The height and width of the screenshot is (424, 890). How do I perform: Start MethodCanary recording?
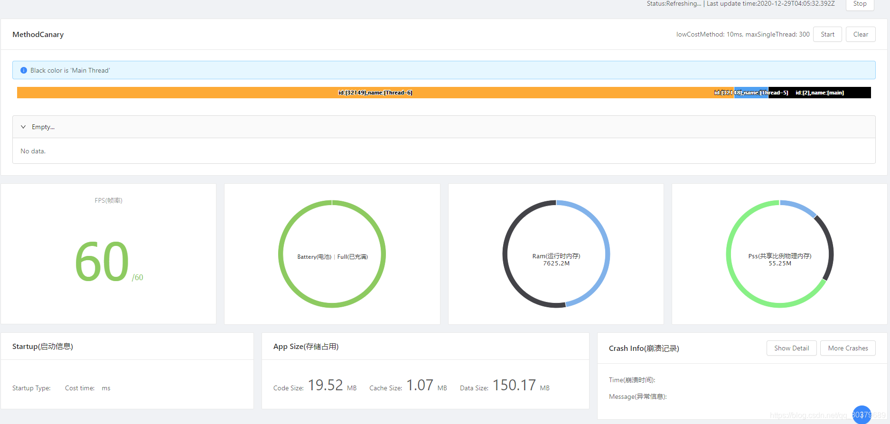(827, 34)
